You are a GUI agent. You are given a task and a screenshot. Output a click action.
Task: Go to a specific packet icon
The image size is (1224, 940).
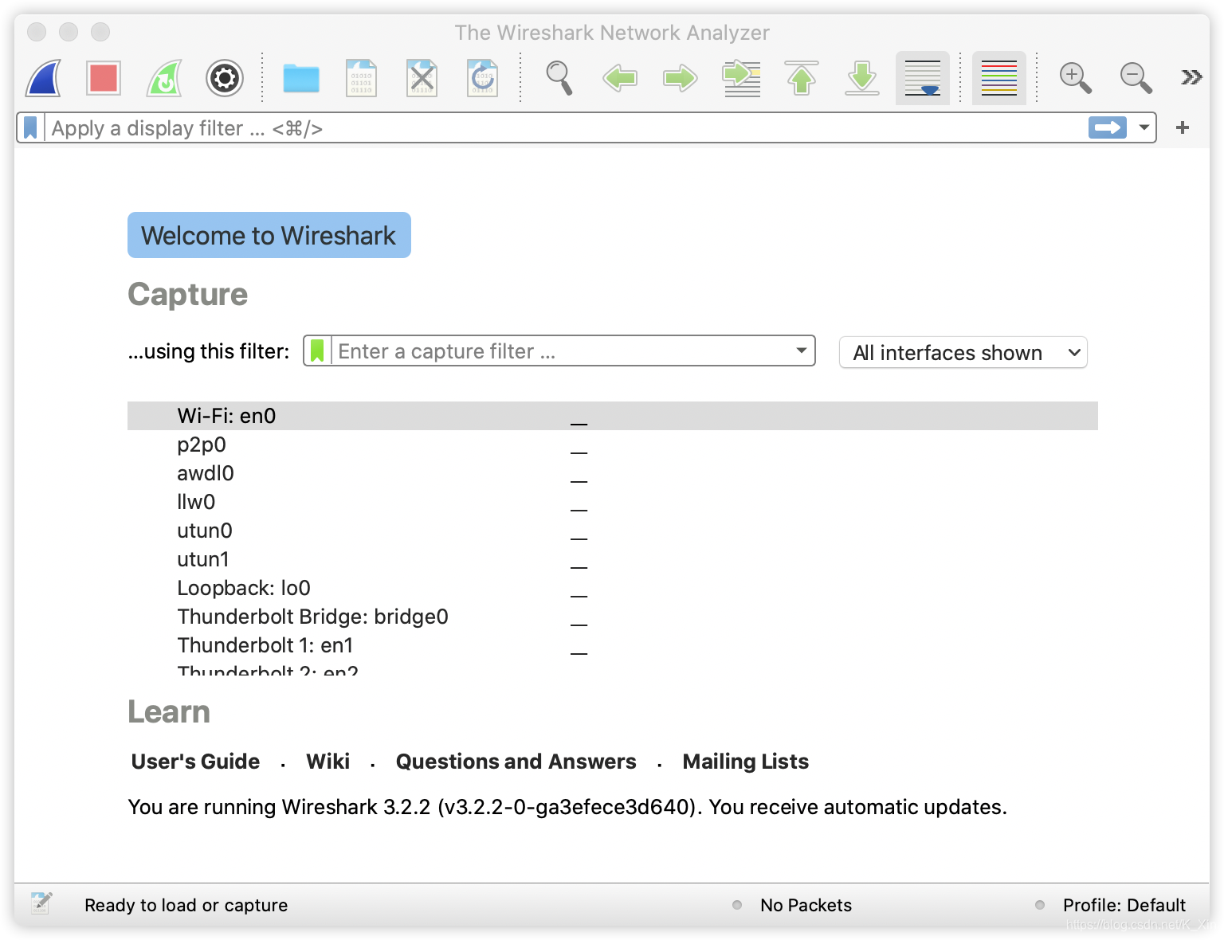click(741, 78)
